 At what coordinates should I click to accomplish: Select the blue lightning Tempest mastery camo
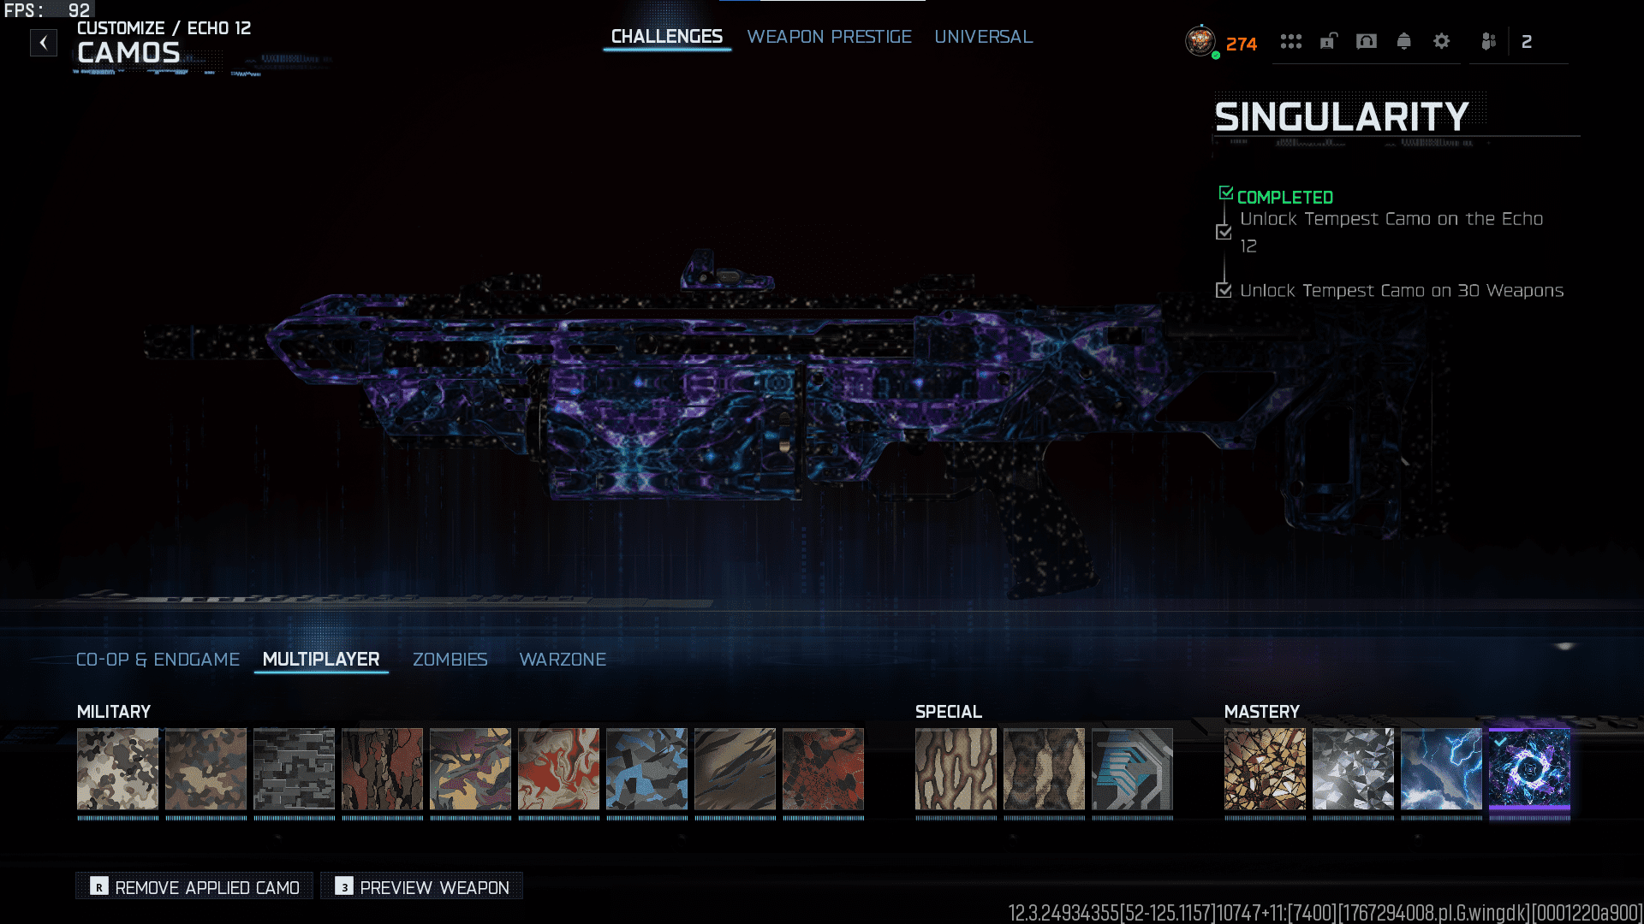tap(1441, 768)
